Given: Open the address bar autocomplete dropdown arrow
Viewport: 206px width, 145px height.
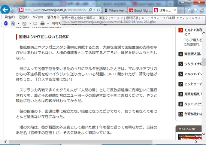Looking at the screenshot, I should click(94, 10).
